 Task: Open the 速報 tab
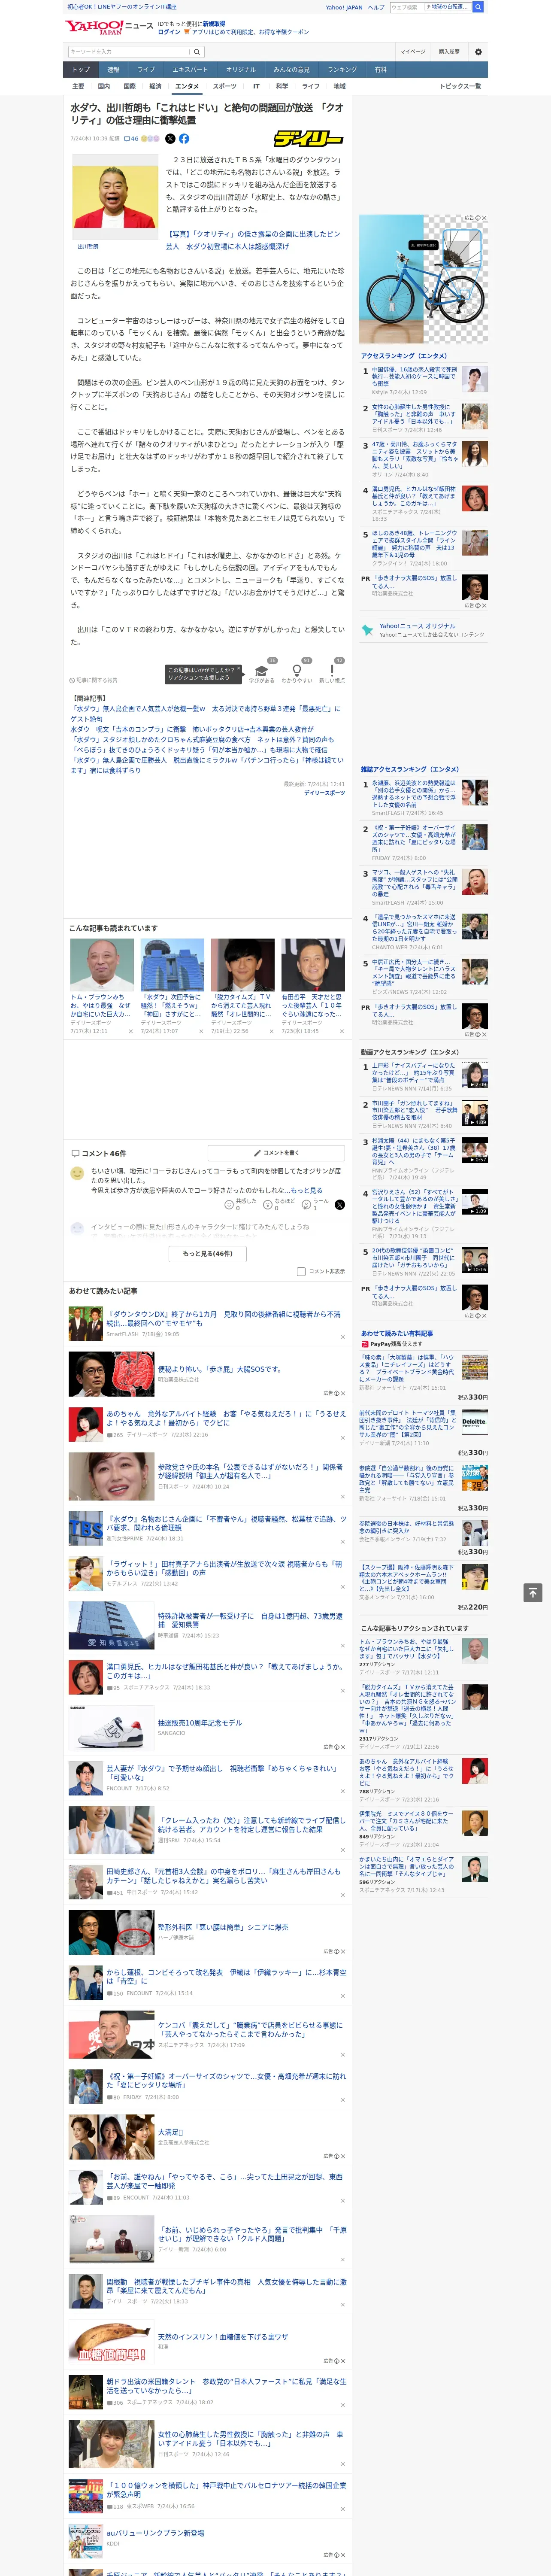click(x=113, y=70)
